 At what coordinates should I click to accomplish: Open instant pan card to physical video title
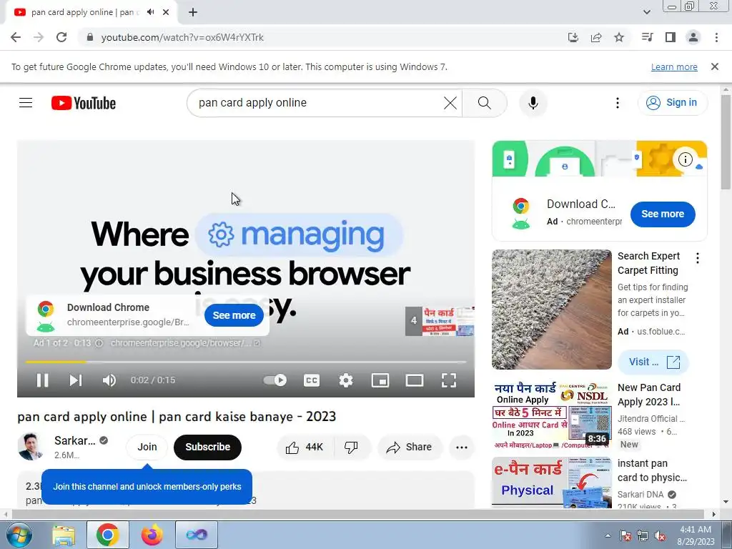pyautogui.click(x=652, y=470)
